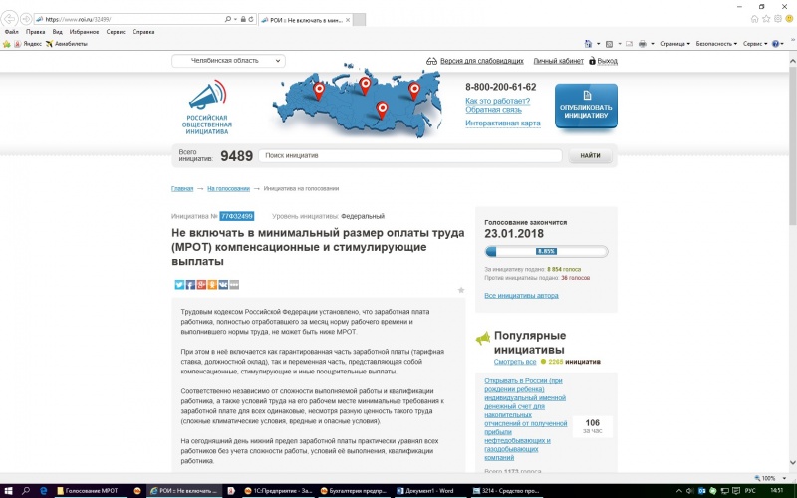797x498 pixels.
Task: Click the 8.85% voting progress bar
Action: pyautogui.click(x=546, y=251)
